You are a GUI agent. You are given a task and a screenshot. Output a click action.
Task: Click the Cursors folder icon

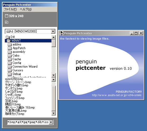click(10, 70)
